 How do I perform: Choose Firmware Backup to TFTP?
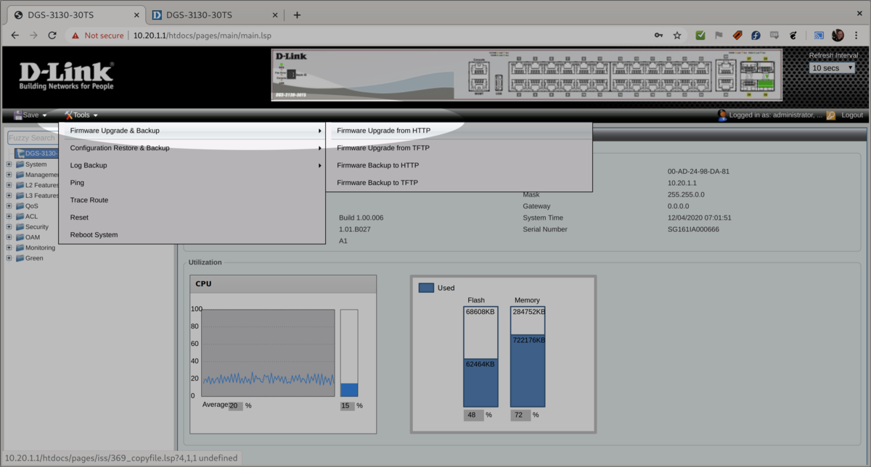pos(377,183)
